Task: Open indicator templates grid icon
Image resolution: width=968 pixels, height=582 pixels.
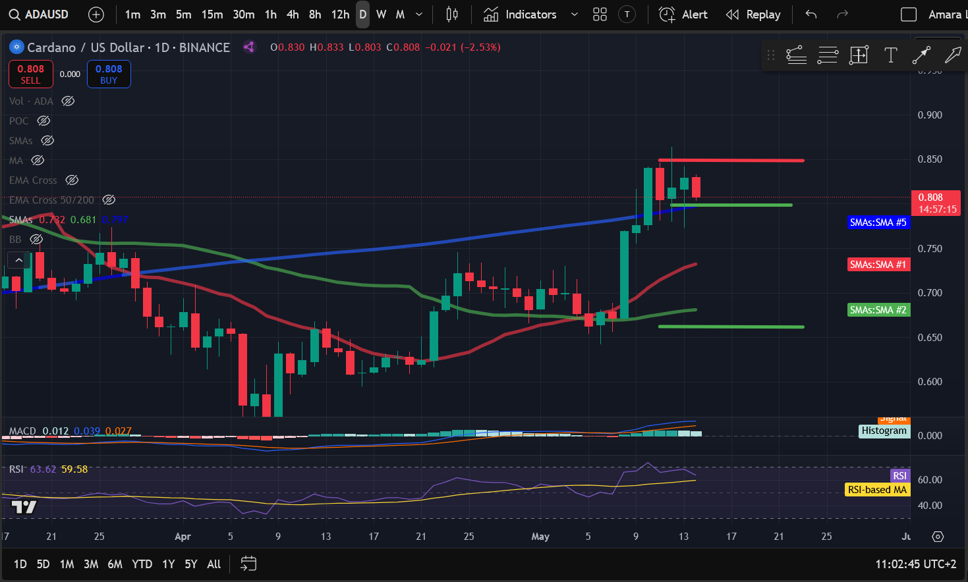Action: coord(600,14)
